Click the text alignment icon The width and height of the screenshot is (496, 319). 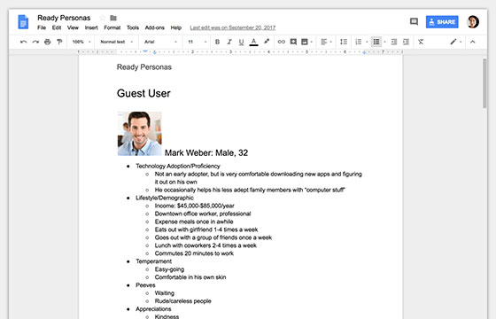click(324, 42)
